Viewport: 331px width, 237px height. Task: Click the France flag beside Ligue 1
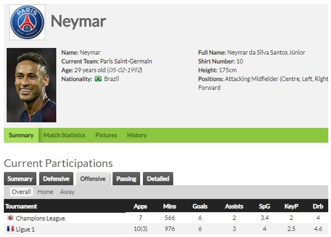pos(10,229)
